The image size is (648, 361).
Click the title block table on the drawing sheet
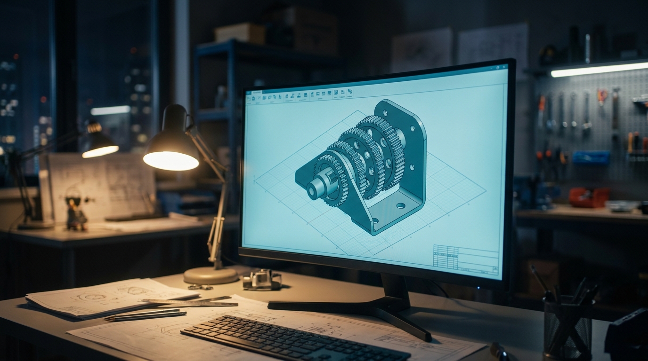pos(465,259)
